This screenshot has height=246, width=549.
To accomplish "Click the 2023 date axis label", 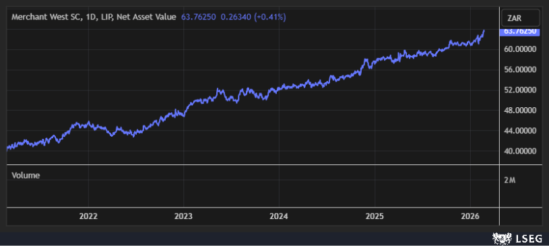I will 183,216.
